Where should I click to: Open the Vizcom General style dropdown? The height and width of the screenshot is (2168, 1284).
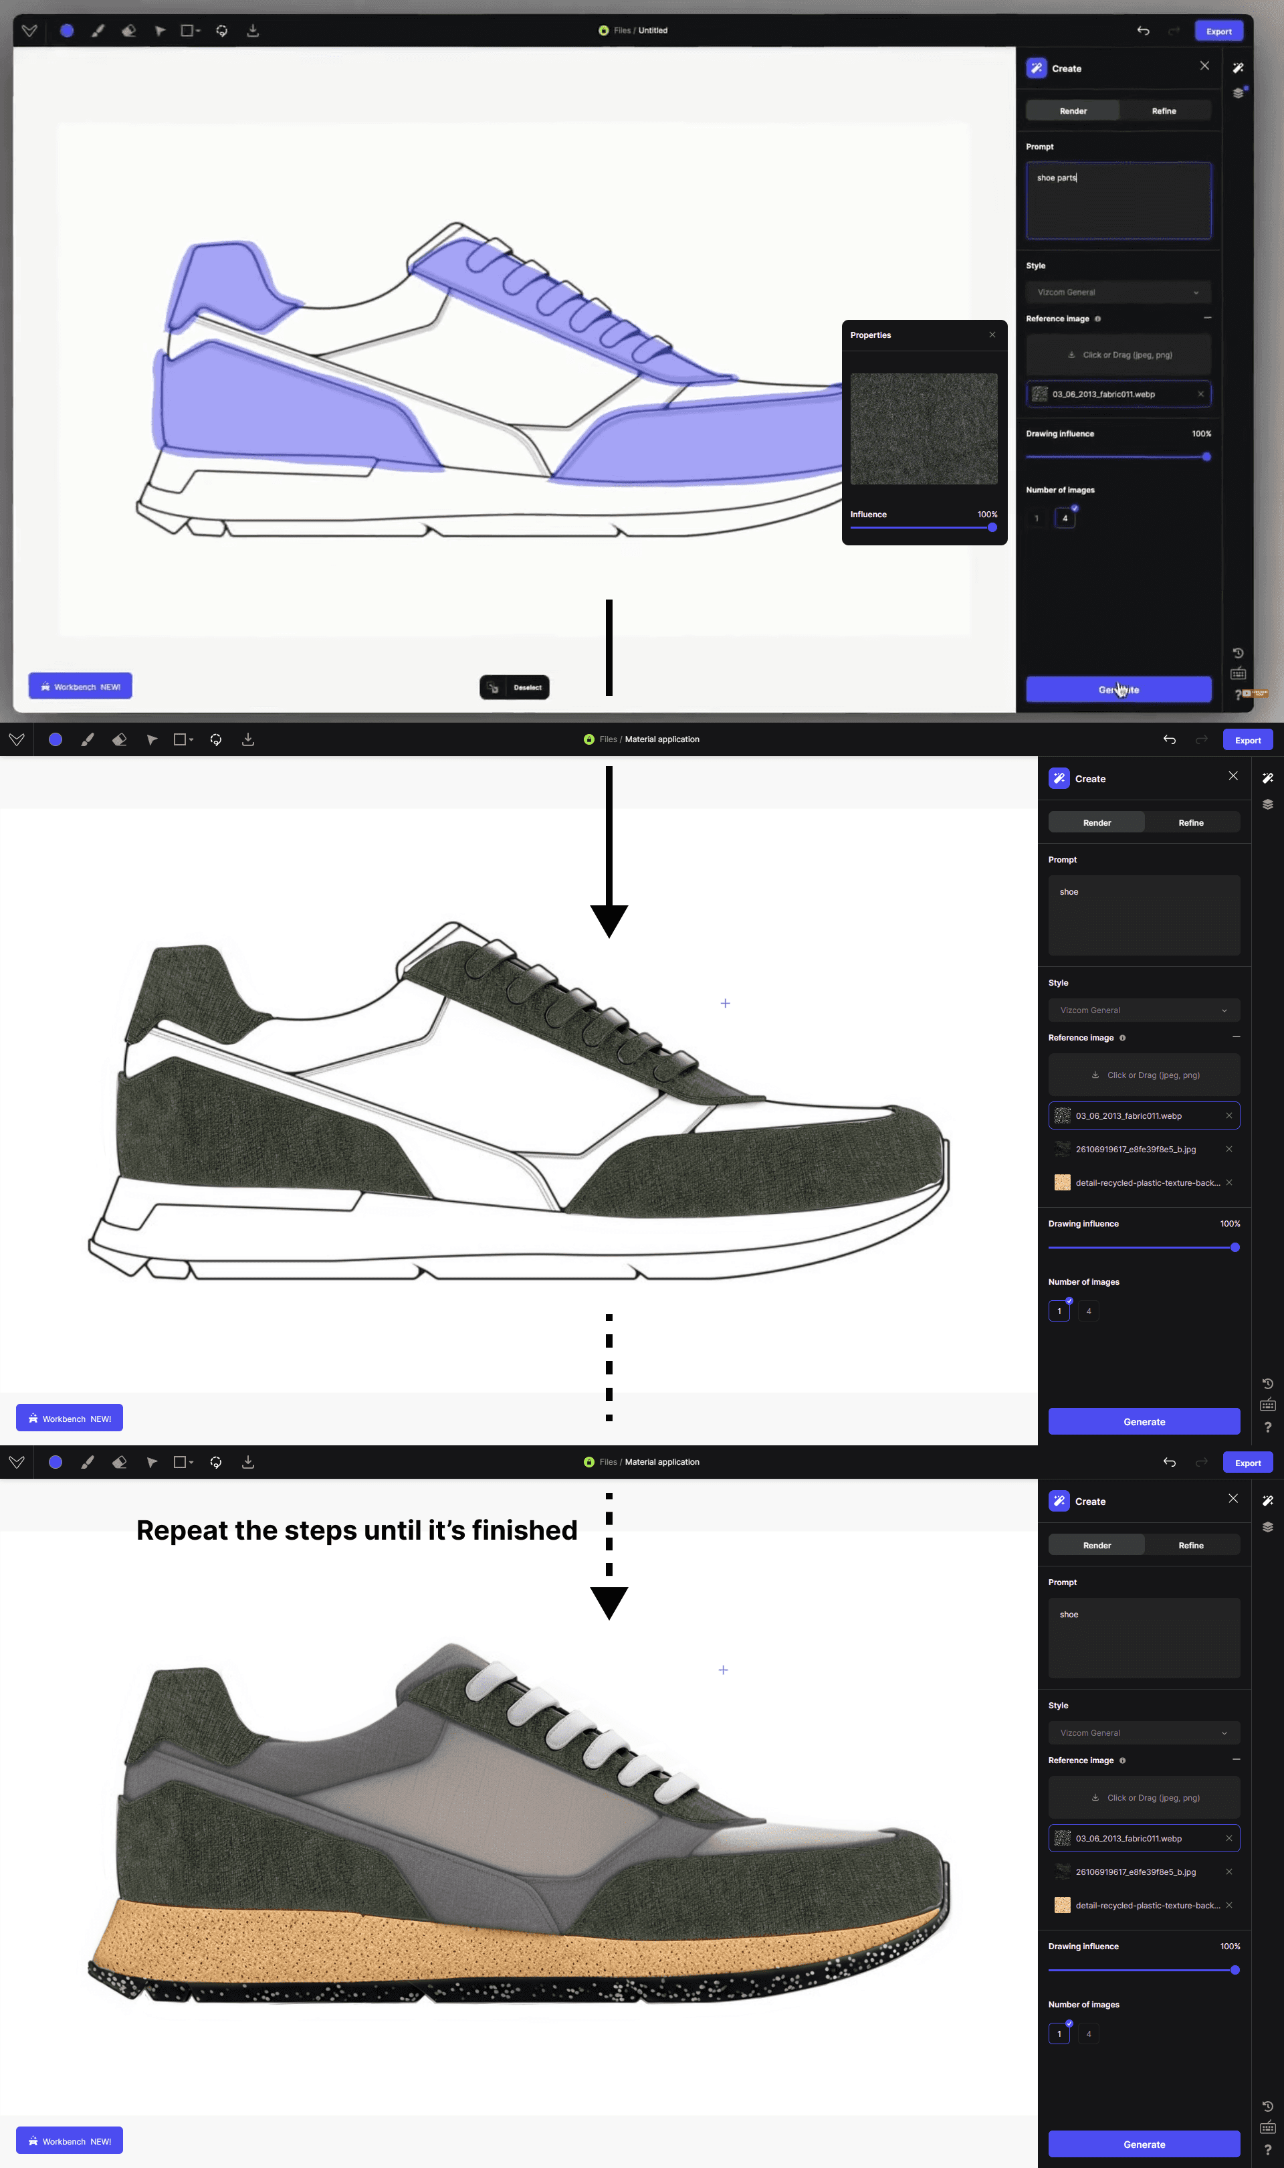point(1118,292)
